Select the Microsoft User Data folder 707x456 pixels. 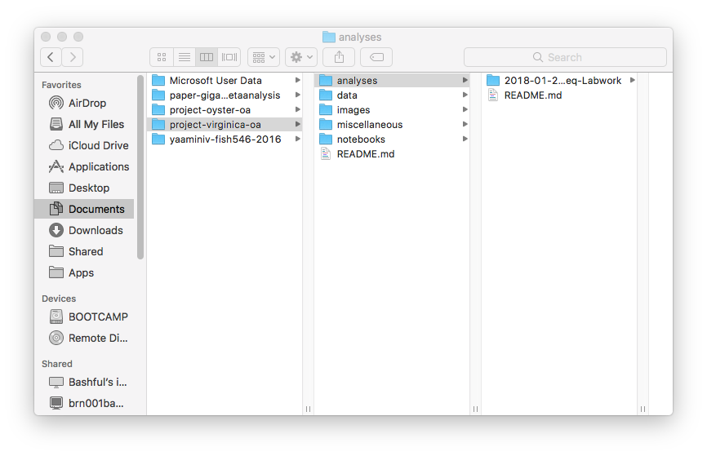click(225, 81)
